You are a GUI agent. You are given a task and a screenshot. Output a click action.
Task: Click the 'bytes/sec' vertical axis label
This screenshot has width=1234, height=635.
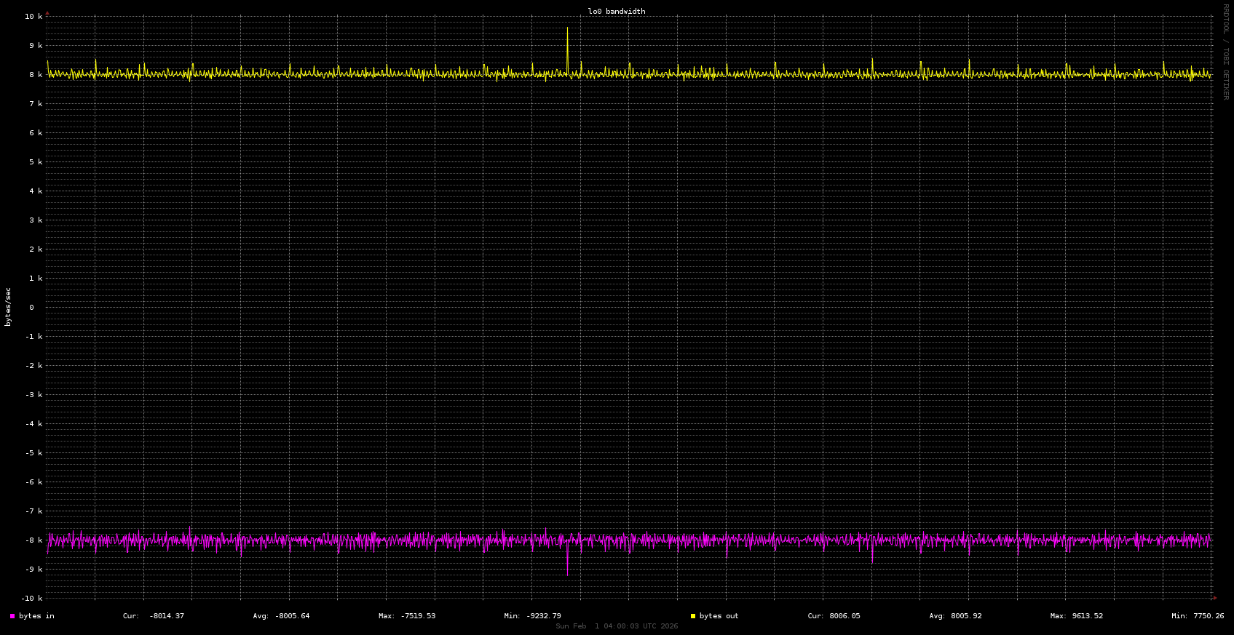pos(9,306)
